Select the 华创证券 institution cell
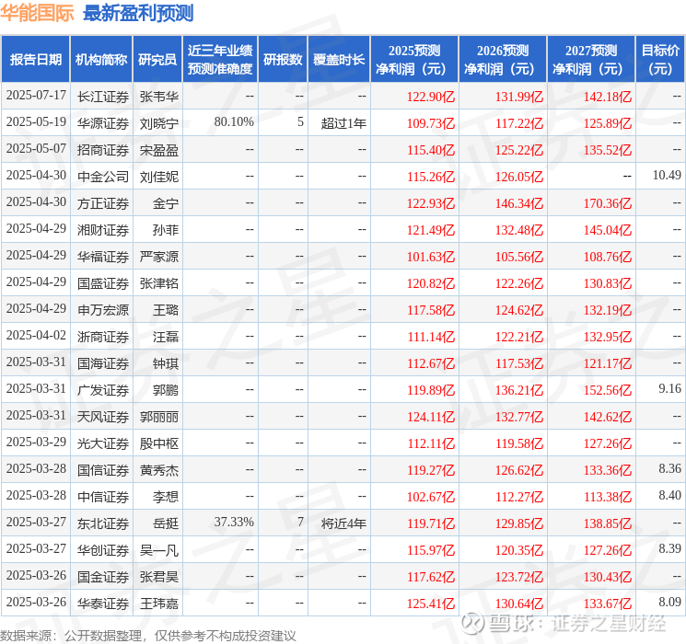Screen dimensions: 686x644 pyautogui.click(x=103, y=550)
